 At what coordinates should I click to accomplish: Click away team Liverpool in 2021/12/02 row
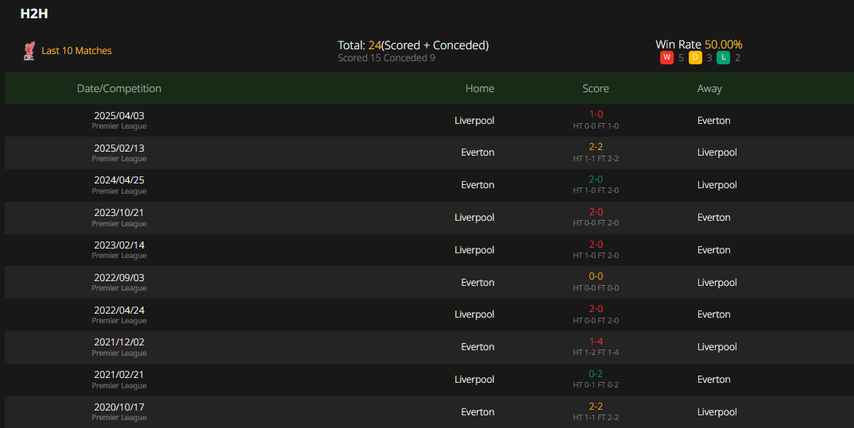717,348
